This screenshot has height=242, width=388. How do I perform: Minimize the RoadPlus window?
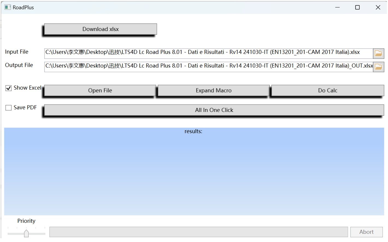pos(337,7)
